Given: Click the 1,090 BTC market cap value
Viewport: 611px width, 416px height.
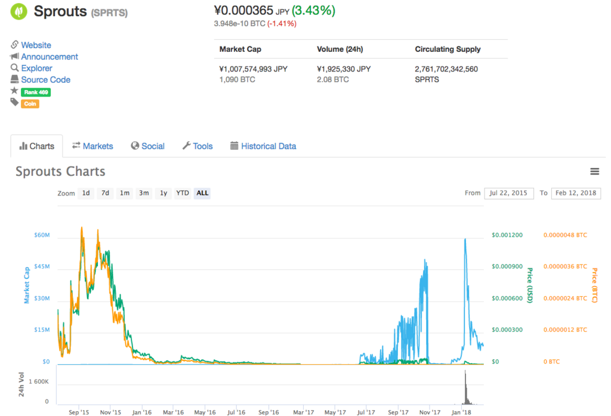Looking at the screenshot, I should point(237,80).
